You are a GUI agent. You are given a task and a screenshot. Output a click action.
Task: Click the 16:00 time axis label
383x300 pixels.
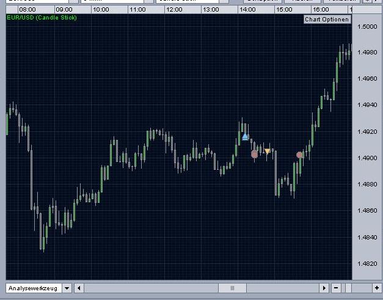[x=321, y=10]
